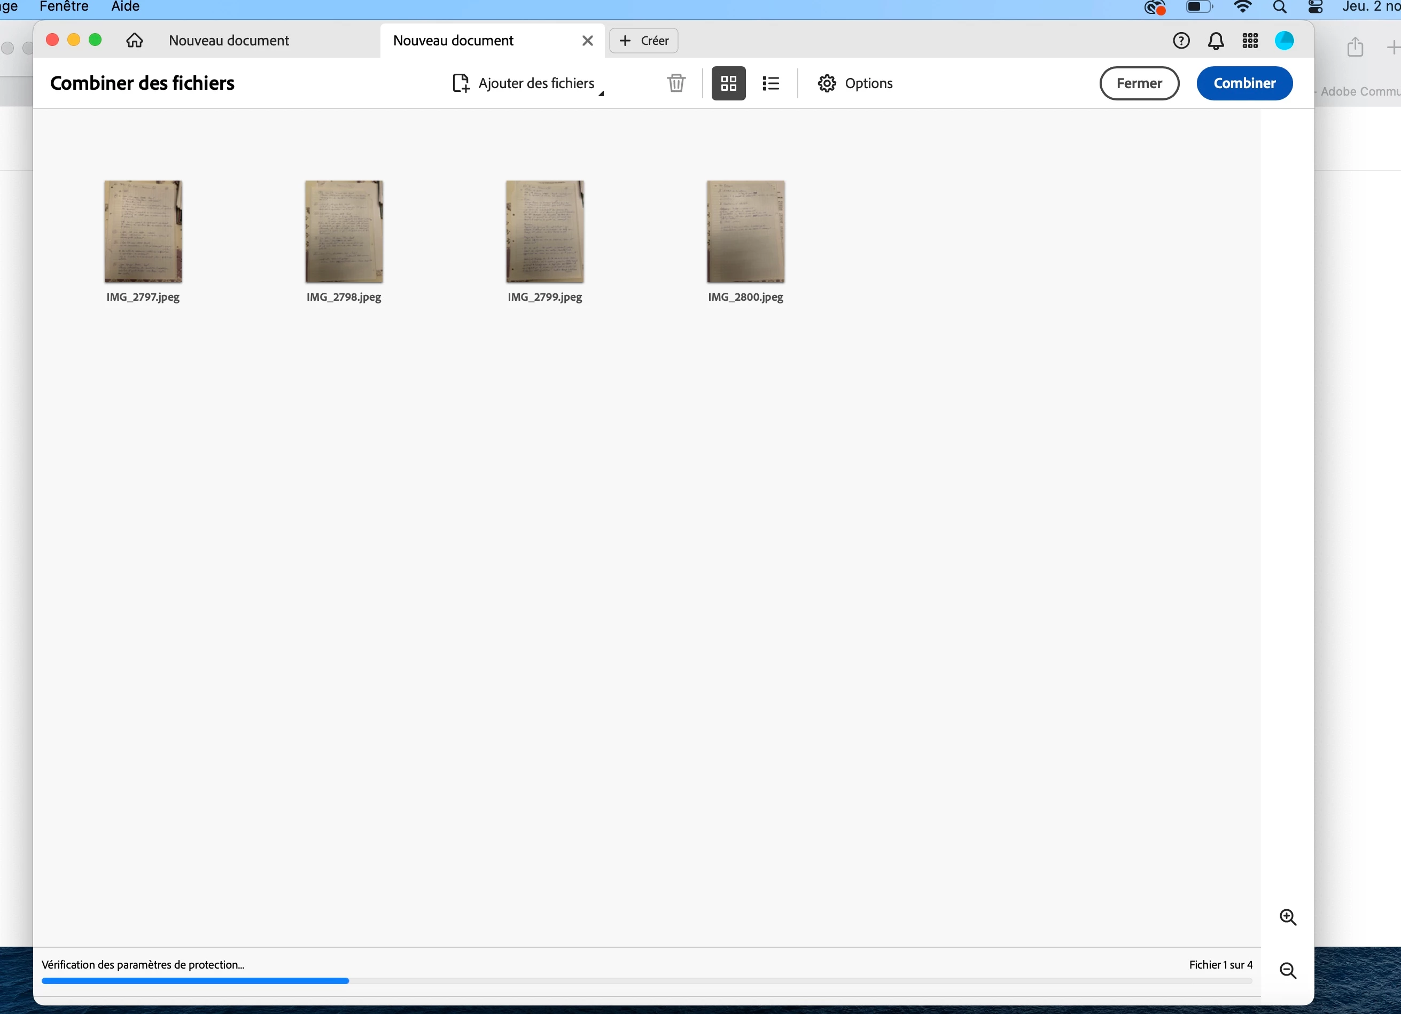This screenshot has height=1014, width=1401.
Task: Open notifications bell icon
Action: [1215, 41]
